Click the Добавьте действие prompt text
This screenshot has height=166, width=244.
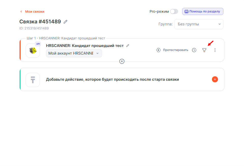(112, 79)
